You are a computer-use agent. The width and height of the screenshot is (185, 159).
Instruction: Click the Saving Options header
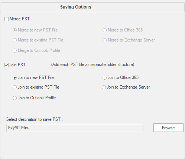tap(76, 7)
